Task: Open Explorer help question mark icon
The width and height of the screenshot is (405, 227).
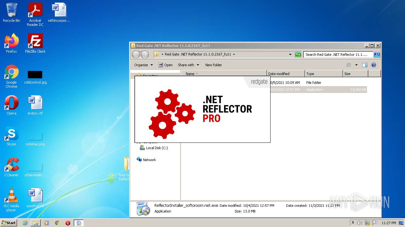Action: tap(373, 65)
